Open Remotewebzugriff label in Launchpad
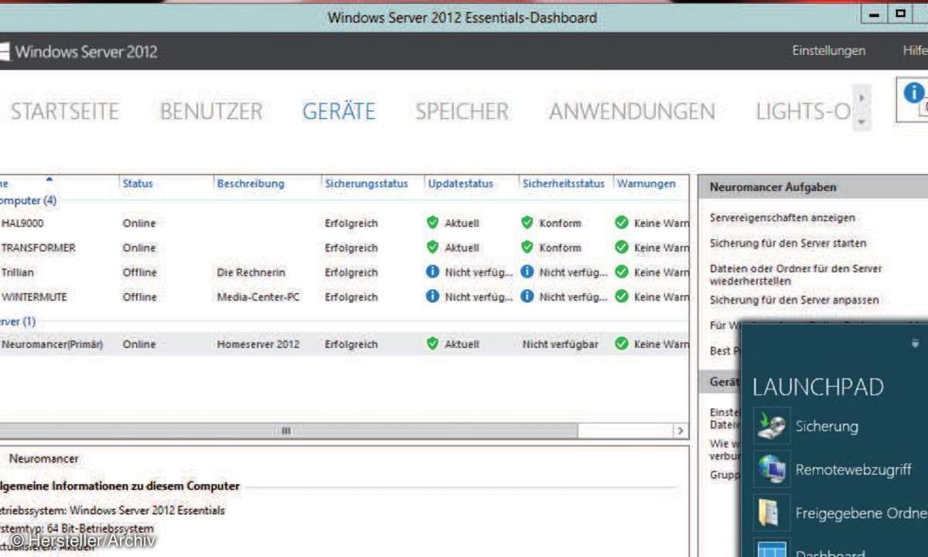 tap(853, 470)
